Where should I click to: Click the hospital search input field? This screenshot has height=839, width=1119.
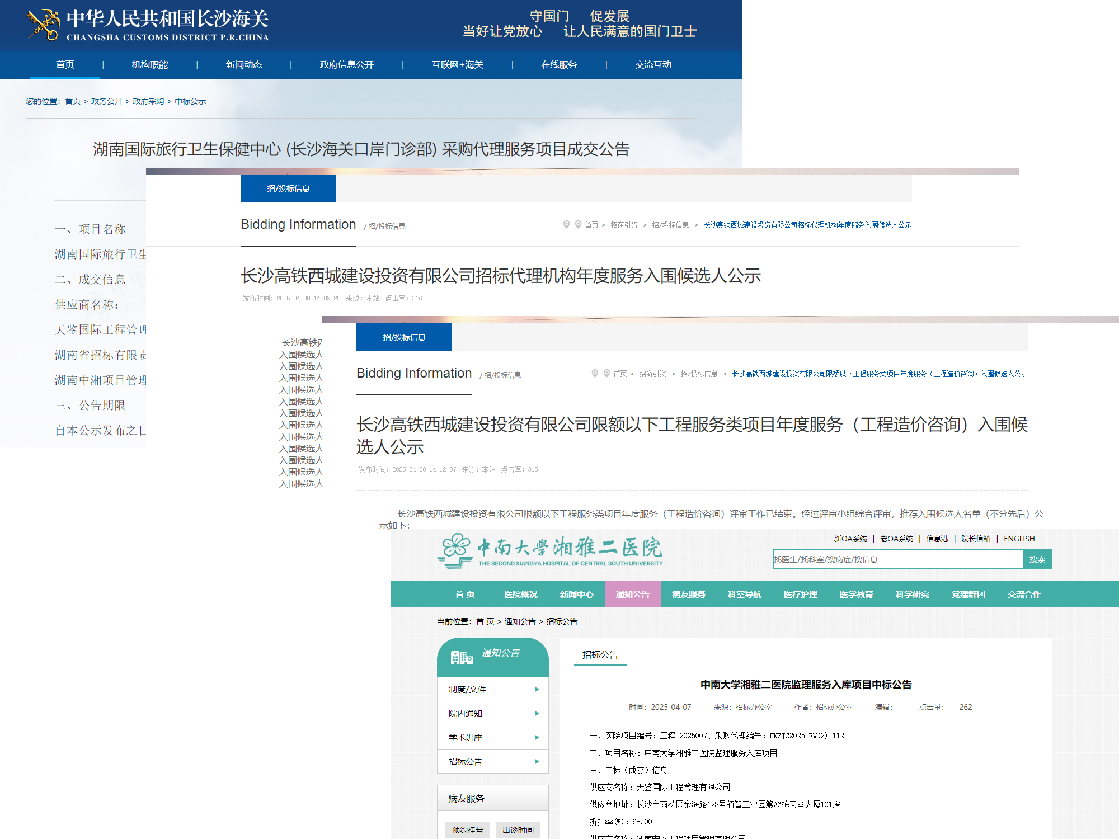[x=898, y=559]
